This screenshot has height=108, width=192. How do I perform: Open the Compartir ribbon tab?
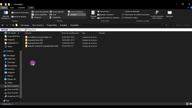click(21, 7)
